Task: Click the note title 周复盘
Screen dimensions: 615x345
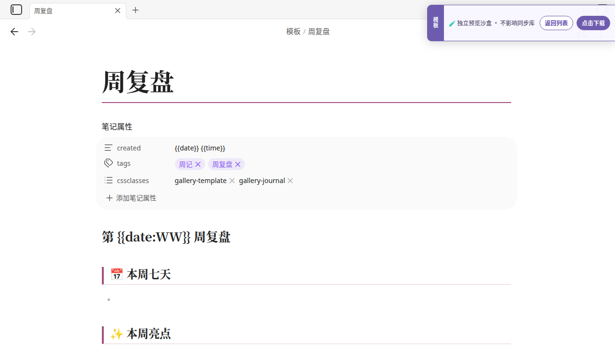Action: point(138,82)
